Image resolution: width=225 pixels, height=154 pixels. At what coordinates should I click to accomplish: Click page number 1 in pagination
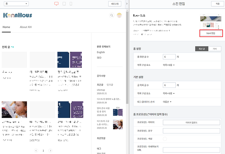point(43,151)
